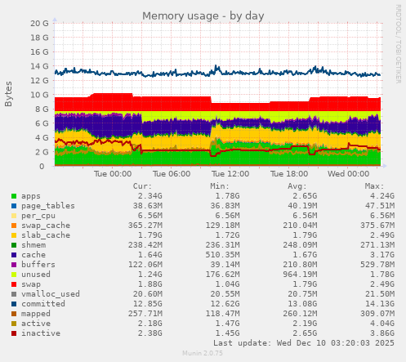Viewport: 406px width, 362px height.
Task: Click the 'slab_cache' legend label
Action: point(46,235)
